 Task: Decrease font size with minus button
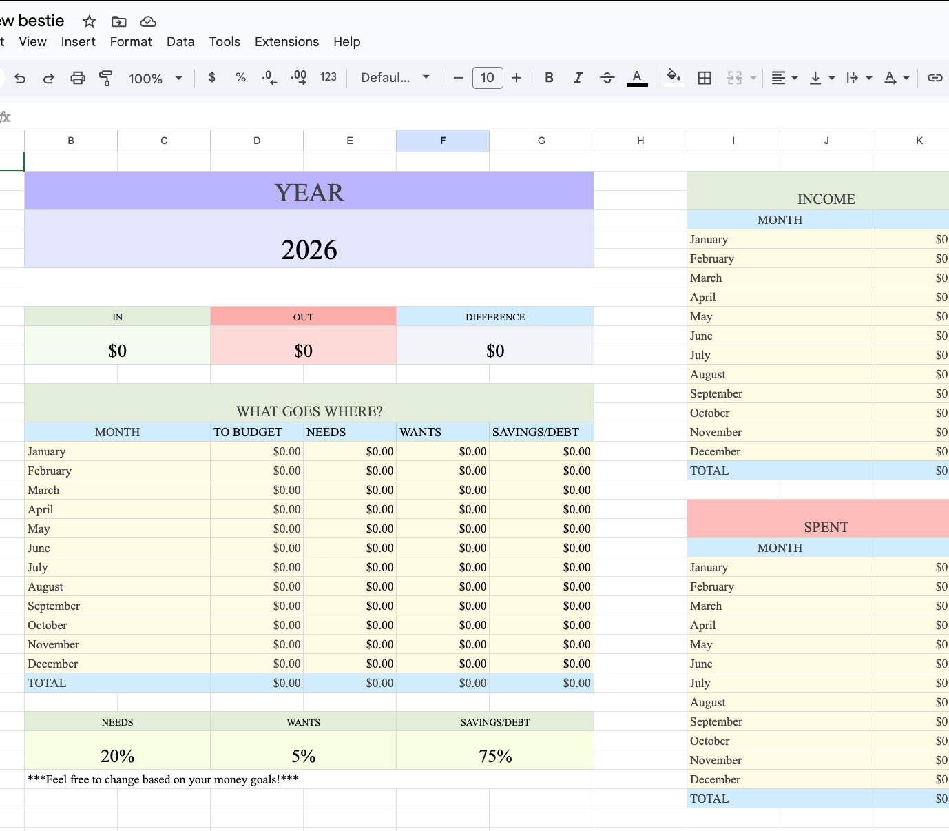[x=458, y=78]
